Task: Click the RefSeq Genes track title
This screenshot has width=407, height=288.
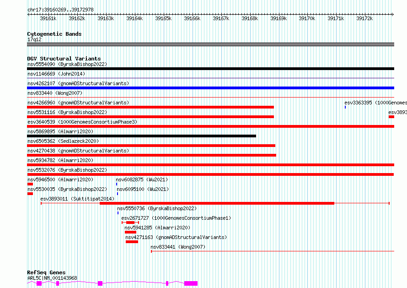Action: pos(46,272)
